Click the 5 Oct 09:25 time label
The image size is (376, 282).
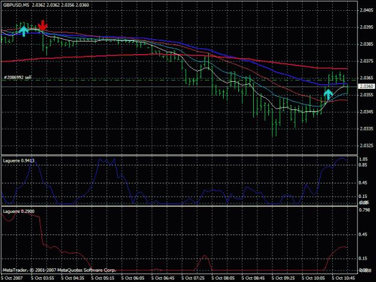tap(283, 278)
